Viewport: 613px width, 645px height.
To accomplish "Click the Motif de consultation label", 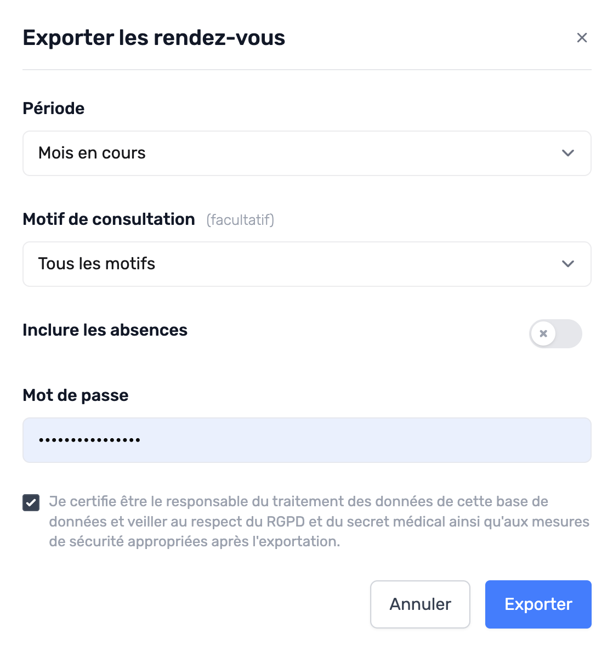I will pyautogui.click(x=109, y=219).
